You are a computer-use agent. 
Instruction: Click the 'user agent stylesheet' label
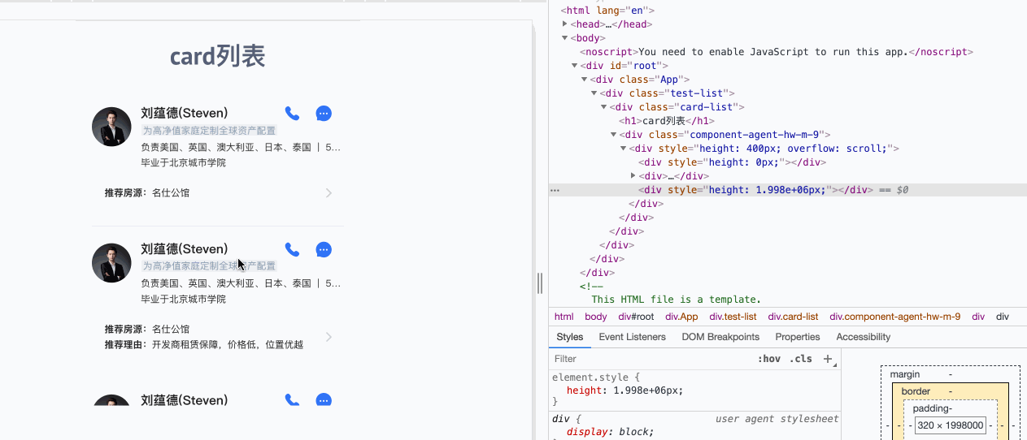click(777, 419)
